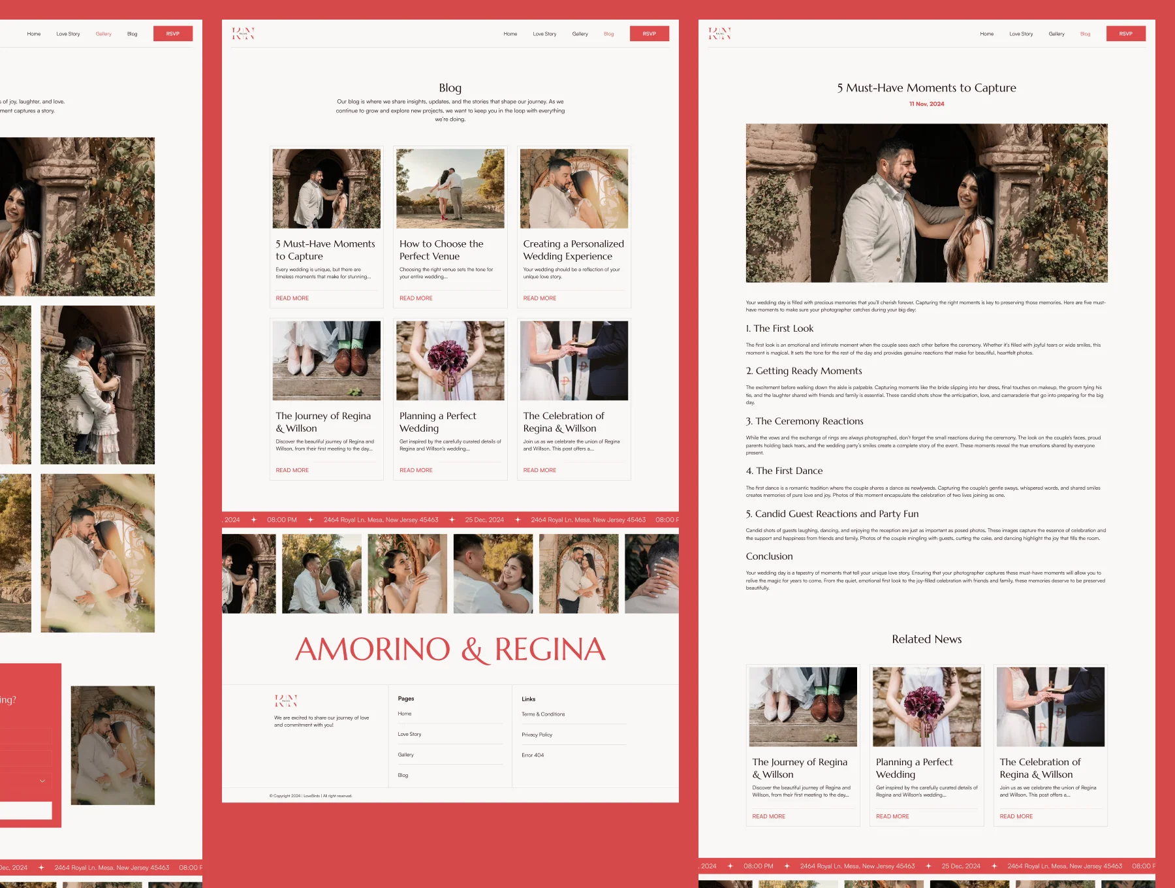Read more of How to Choose Perfect Venue
Screen dimensions: 1175x888
point(416,298)
